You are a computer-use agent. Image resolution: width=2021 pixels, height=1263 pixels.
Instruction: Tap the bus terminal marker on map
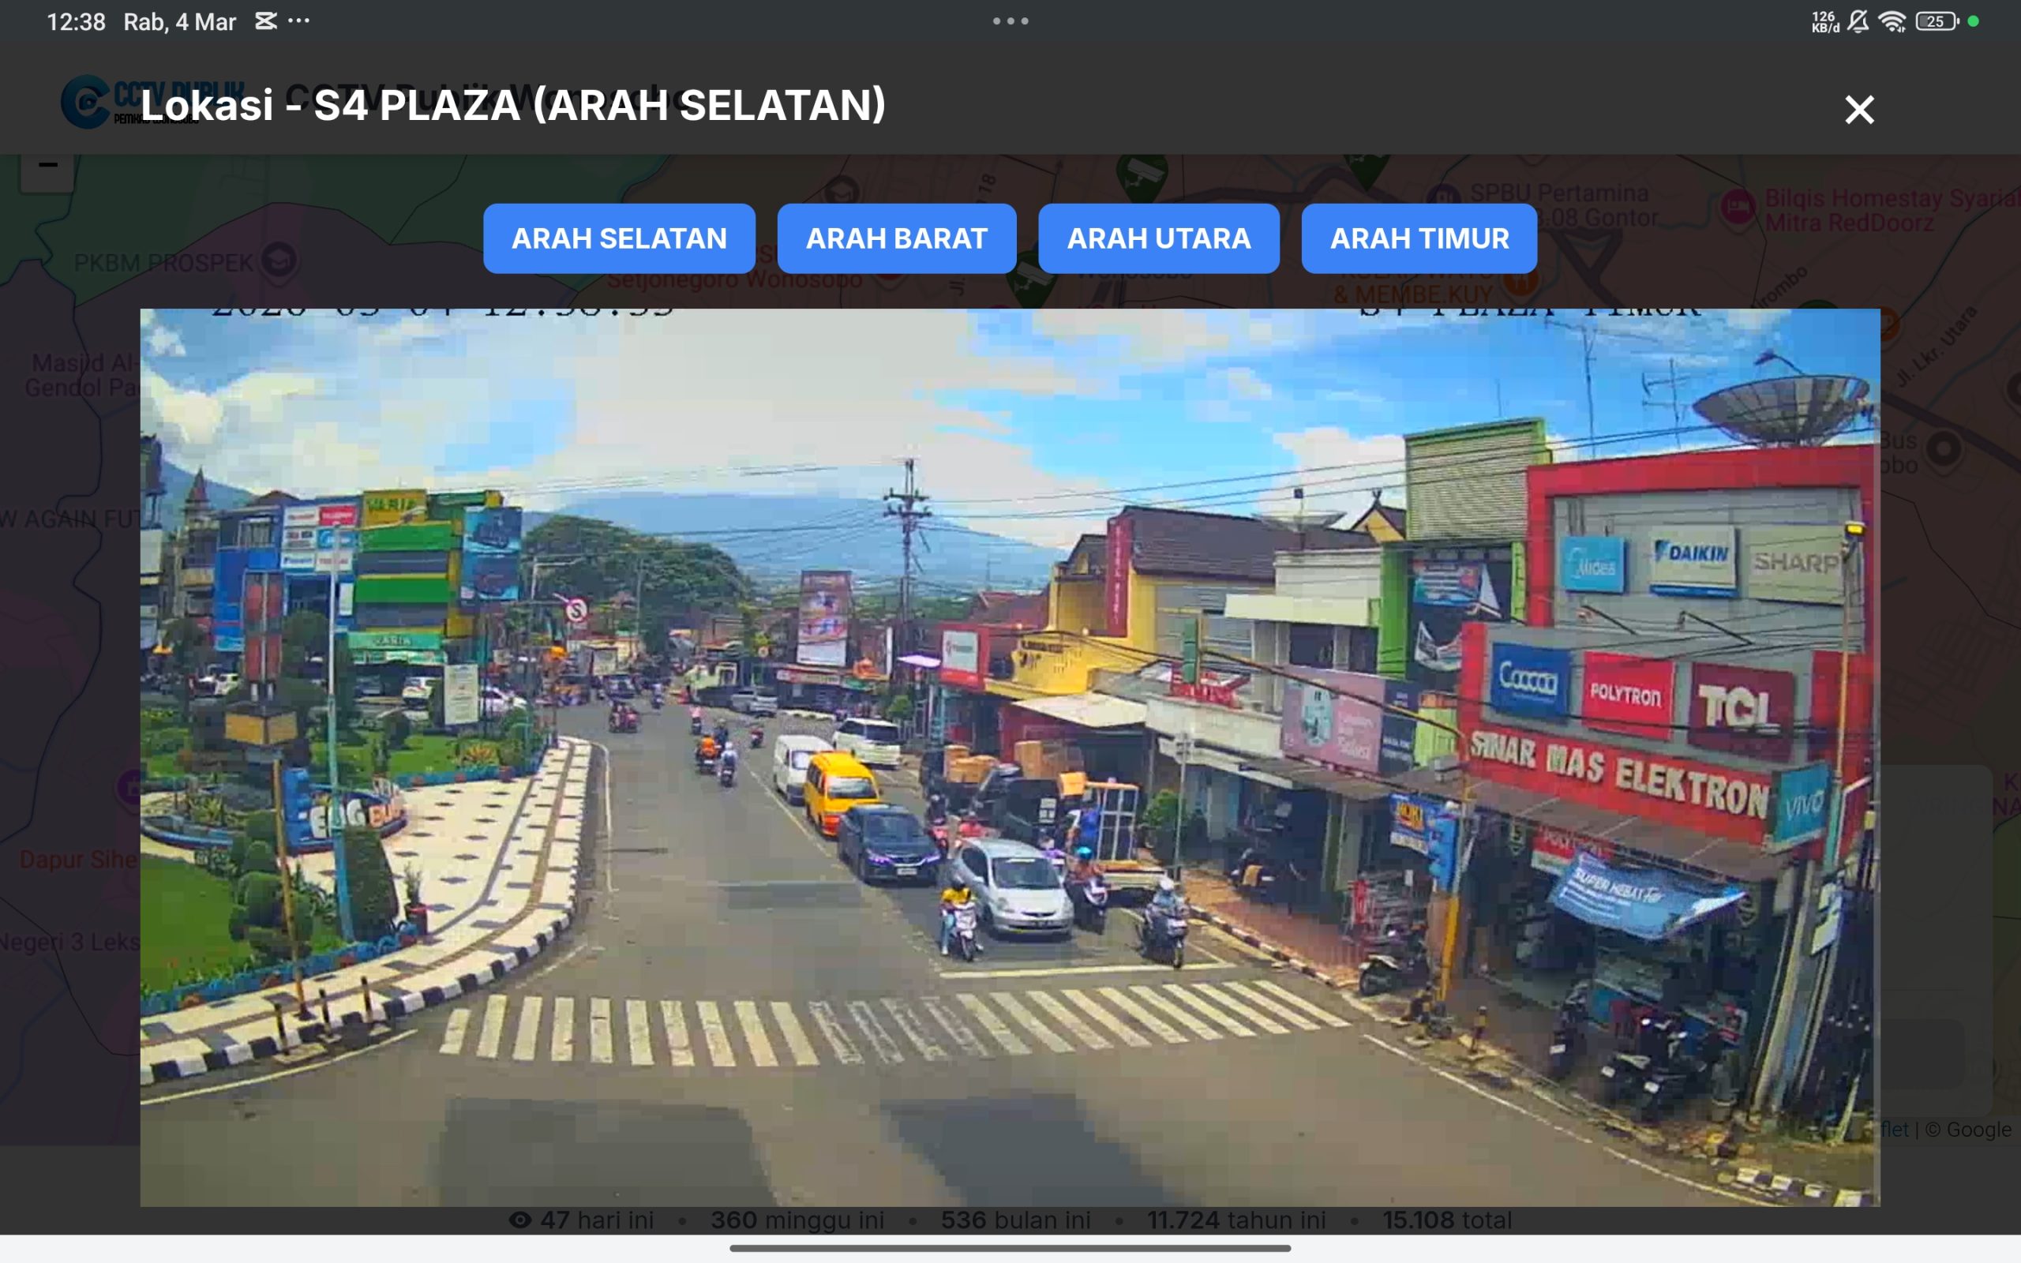[x=1944, y=449]
